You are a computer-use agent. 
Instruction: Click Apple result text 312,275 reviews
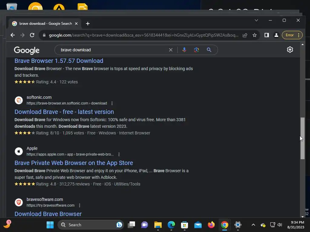tap(74, 184)
